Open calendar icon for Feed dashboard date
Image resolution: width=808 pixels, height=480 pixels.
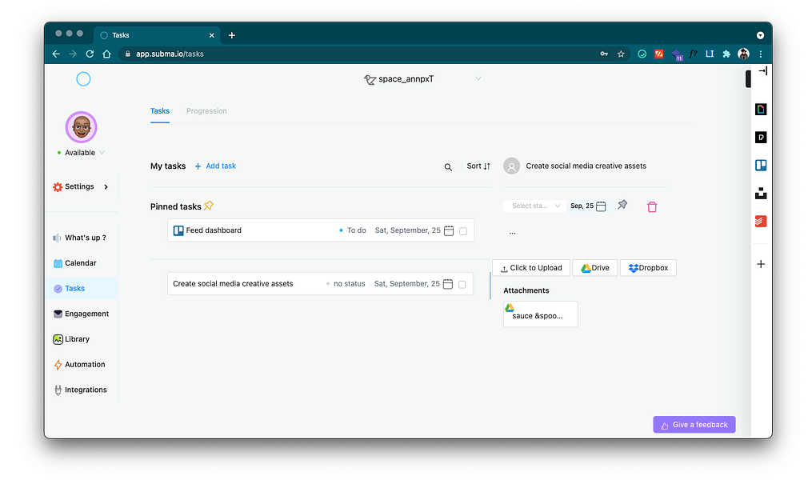point(449,230)
